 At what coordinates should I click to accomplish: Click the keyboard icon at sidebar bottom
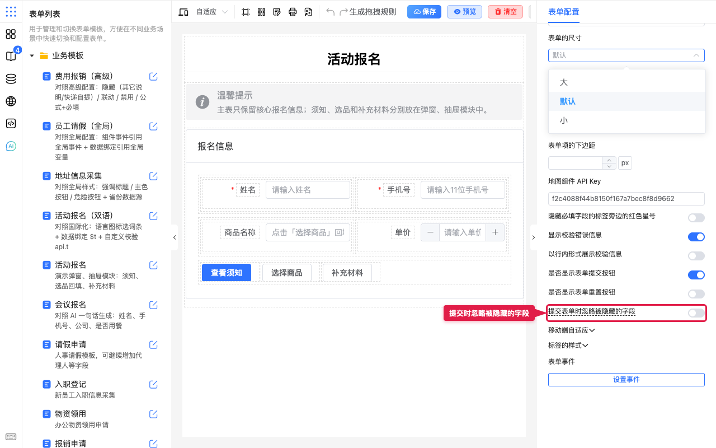click(11, 437)
